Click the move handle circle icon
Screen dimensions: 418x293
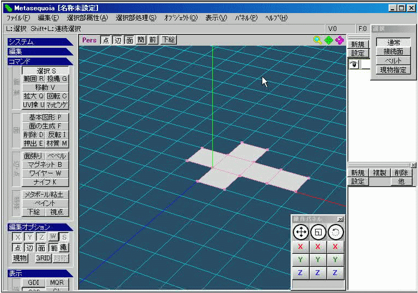coord(300,232)
